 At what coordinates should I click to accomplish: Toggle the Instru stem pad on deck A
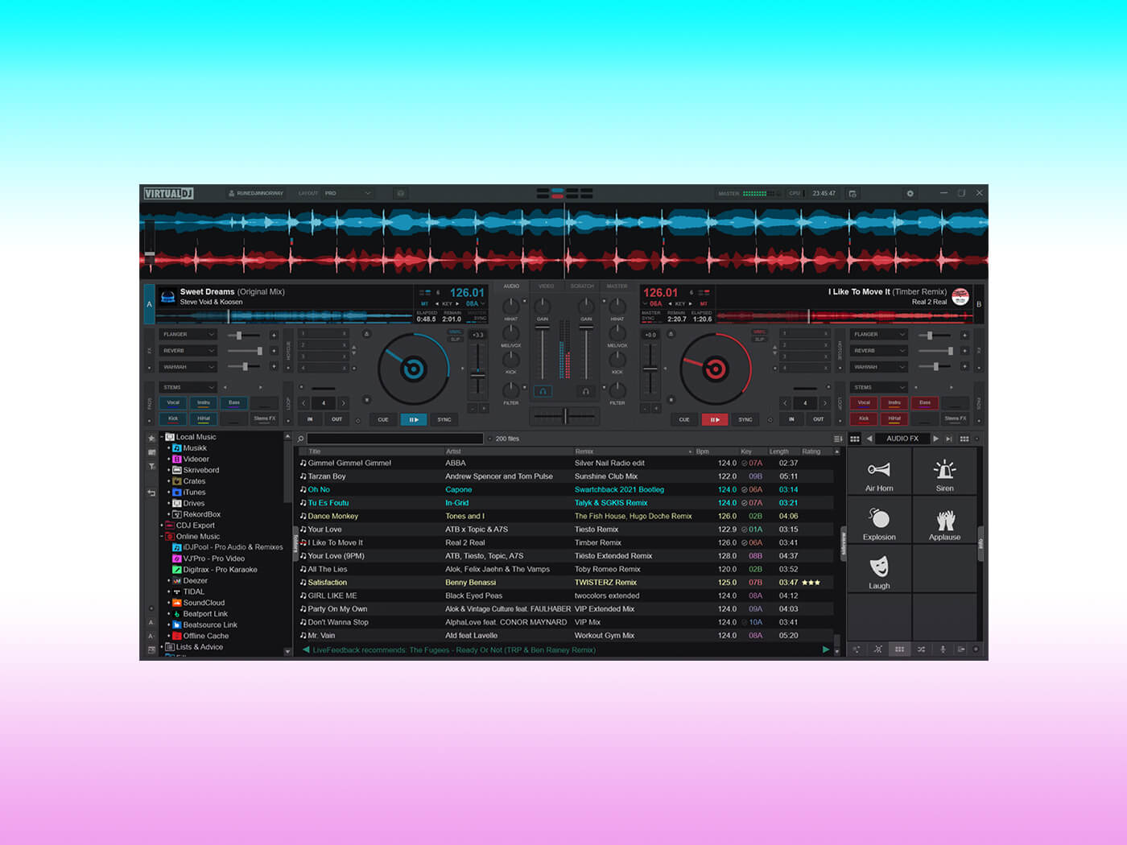[204, 402]
